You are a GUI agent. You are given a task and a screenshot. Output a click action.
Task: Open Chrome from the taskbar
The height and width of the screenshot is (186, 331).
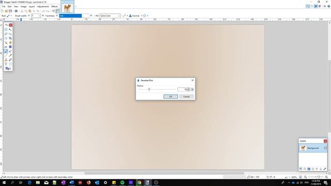139,182
